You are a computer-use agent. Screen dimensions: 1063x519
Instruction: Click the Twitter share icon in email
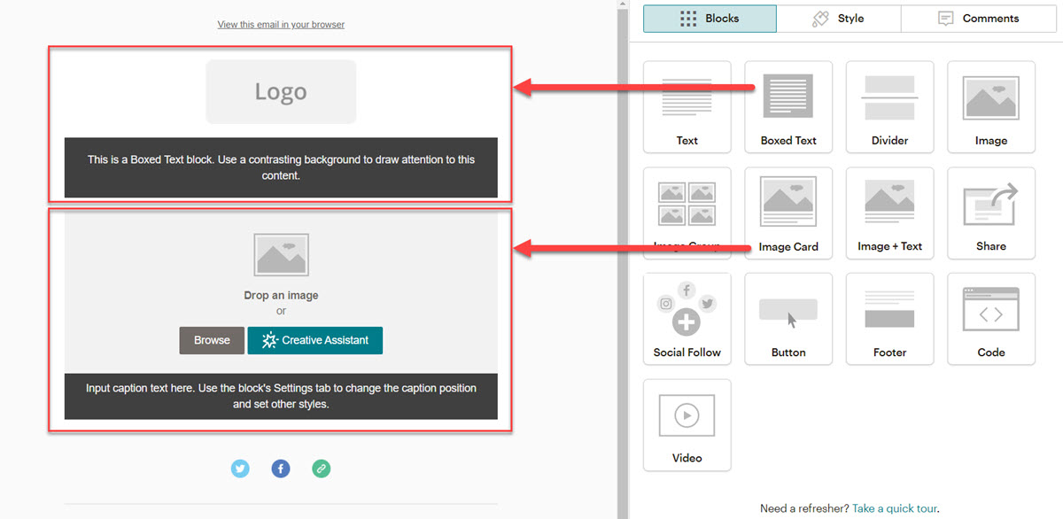[x=240, y=469]
